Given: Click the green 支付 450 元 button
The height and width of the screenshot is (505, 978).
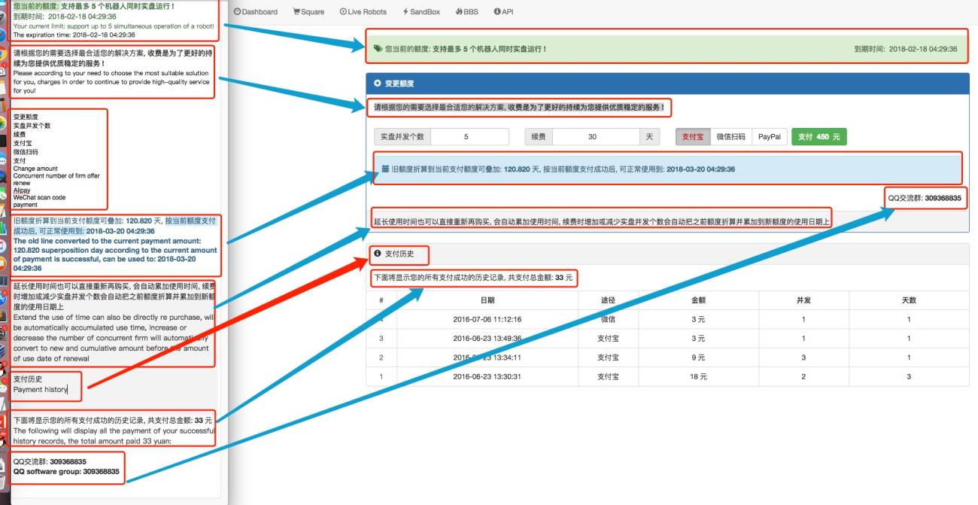Looking at the screenshot, I should coord(819,137).
